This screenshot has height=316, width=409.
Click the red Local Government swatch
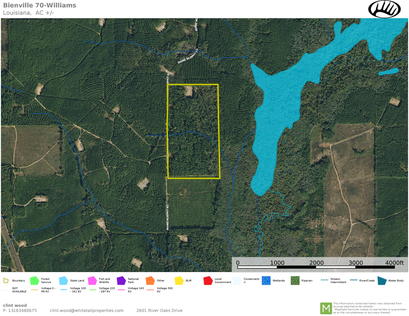pos(208,281)
